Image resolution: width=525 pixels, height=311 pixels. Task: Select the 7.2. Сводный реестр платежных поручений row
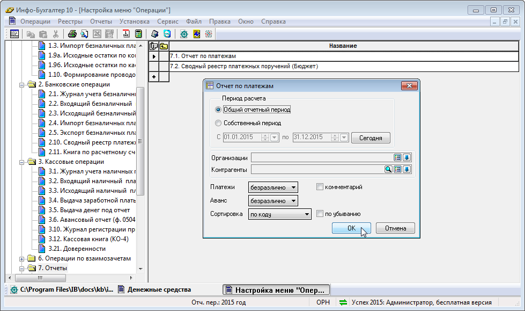(343, 67)
